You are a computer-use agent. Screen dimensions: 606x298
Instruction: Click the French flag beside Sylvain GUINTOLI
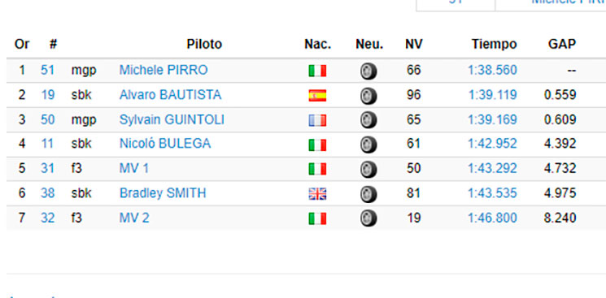coord(317,120)
